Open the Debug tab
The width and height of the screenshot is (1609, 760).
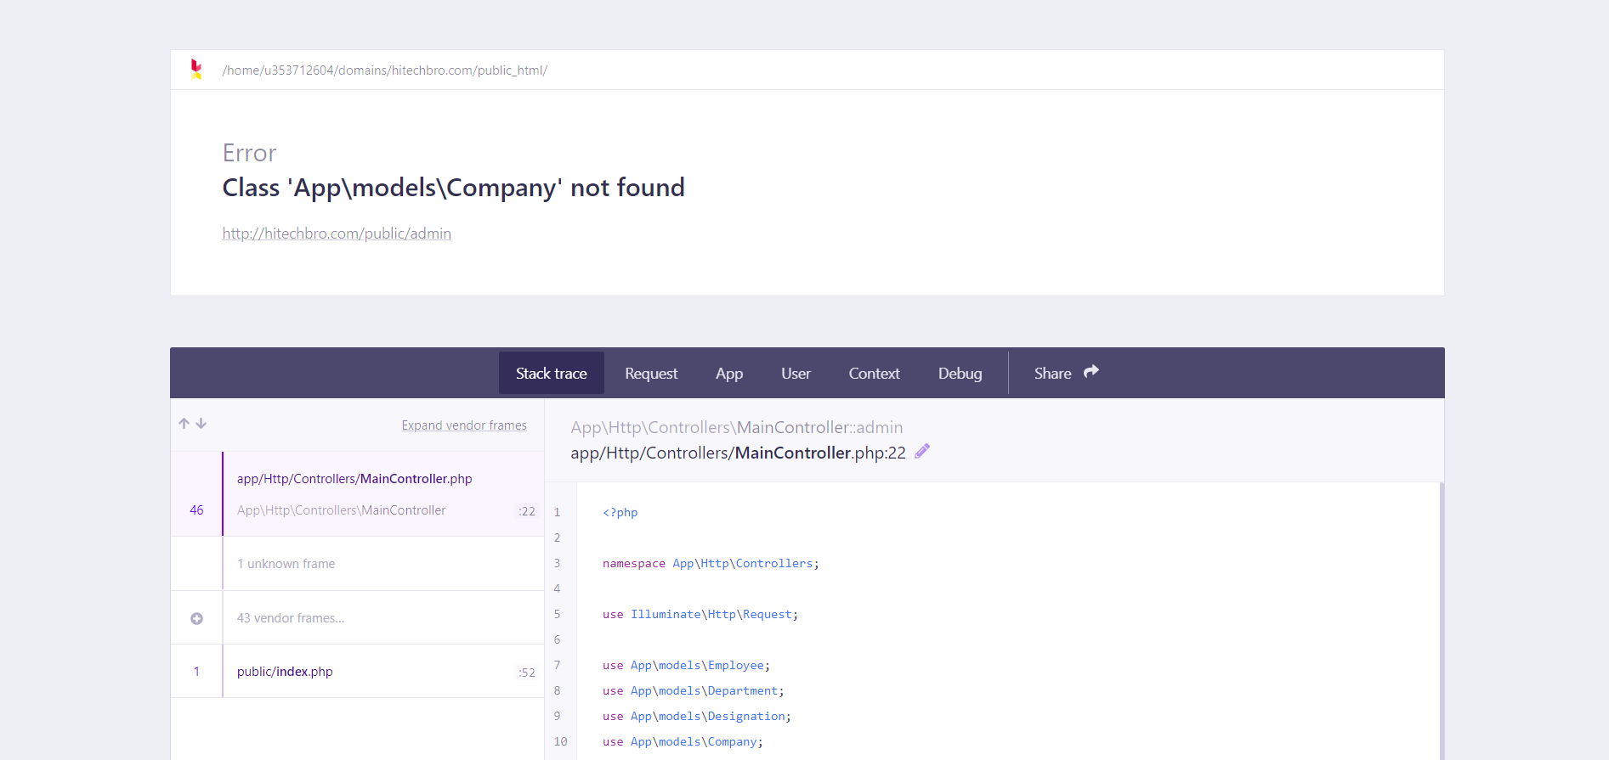pos(960,374)
